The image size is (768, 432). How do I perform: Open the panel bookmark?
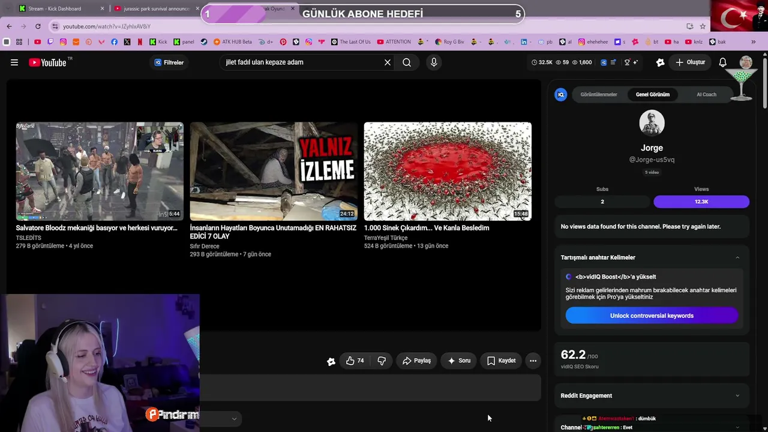184,42
